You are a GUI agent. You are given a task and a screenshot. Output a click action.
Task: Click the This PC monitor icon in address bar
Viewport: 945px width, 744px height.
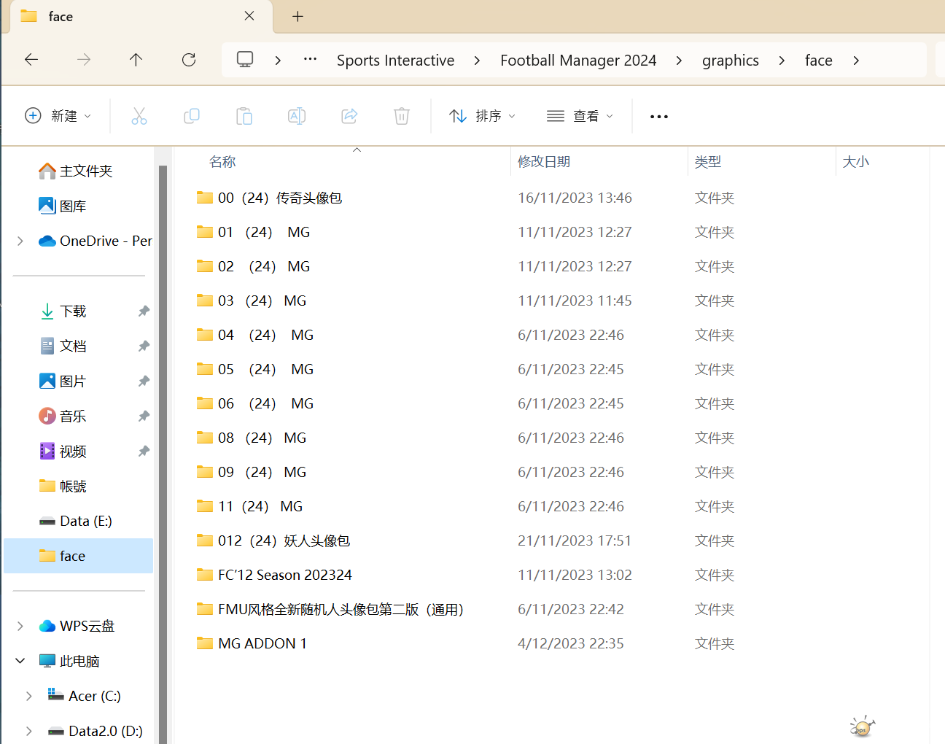click(x=245, y=60)
